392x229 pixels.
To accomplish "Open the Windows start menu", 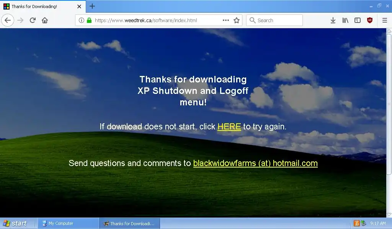I will coord(15,223).
